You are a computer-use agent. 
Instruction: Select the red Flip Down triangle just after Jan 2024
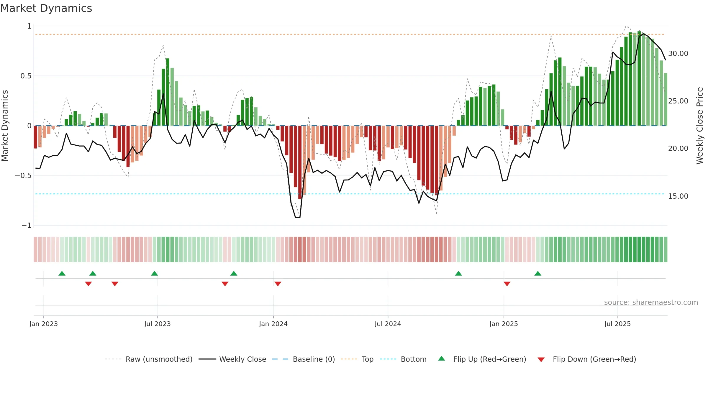tap(278, 284)
